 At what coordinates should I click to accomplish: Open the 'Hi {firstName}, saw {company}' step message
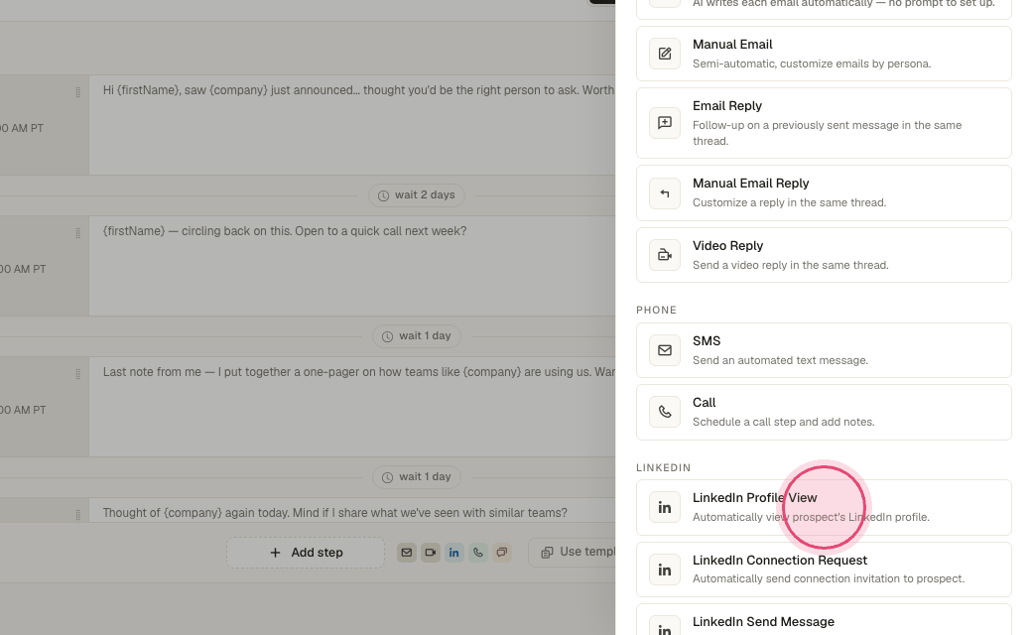(352, 125)
